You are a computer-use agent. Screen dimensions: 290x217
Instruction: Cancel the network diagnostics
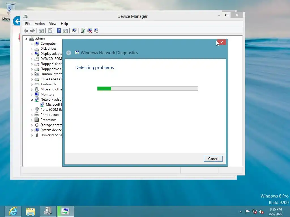click(x=213, y=159)
